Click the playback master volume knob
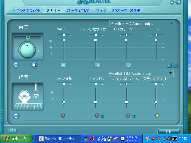Image resolution: width=191 pixels, height=143 pixels. tap(27, 50)
